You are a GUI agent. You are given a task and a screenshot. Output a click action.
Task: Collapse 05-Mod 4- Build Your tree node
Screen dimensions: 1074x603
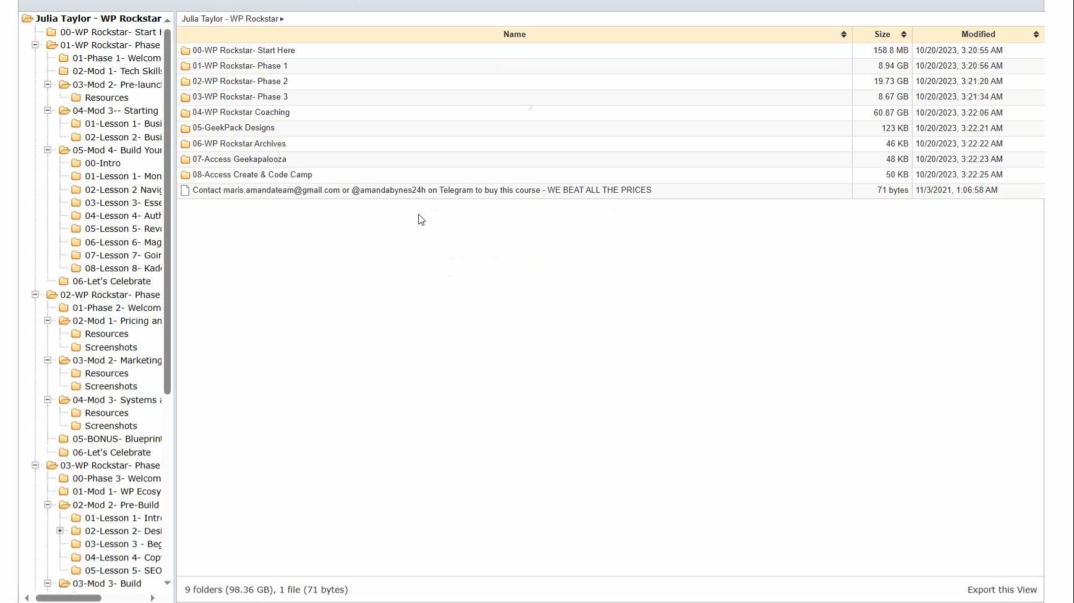point(48,150)
